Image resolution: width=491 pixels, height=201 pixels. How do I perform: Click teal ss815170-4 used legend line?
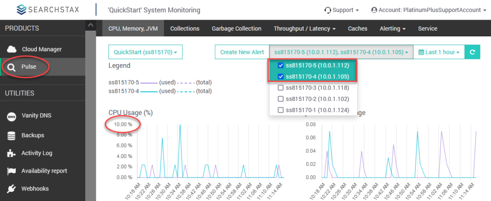pos(149,91)
